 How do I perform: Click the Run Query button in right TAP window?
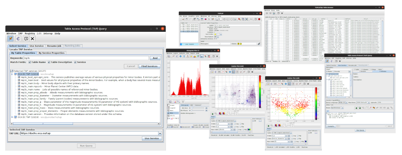pos(360,130)
